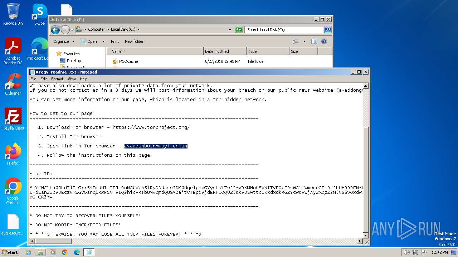Expand the Computer breadcrumb arrow
Image resolution: width=458 pixels, height=257 pixels.
coord(108,30)
